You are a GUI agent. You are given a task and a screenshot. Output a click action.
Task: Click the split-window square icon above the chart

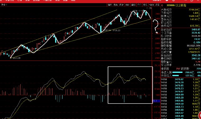point(150,8)
